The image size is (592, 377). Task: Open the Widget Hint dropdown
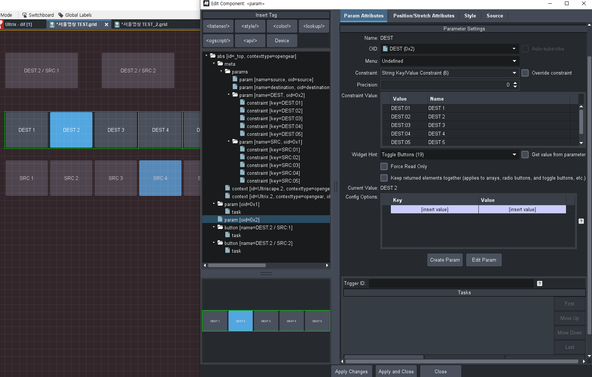514,155
